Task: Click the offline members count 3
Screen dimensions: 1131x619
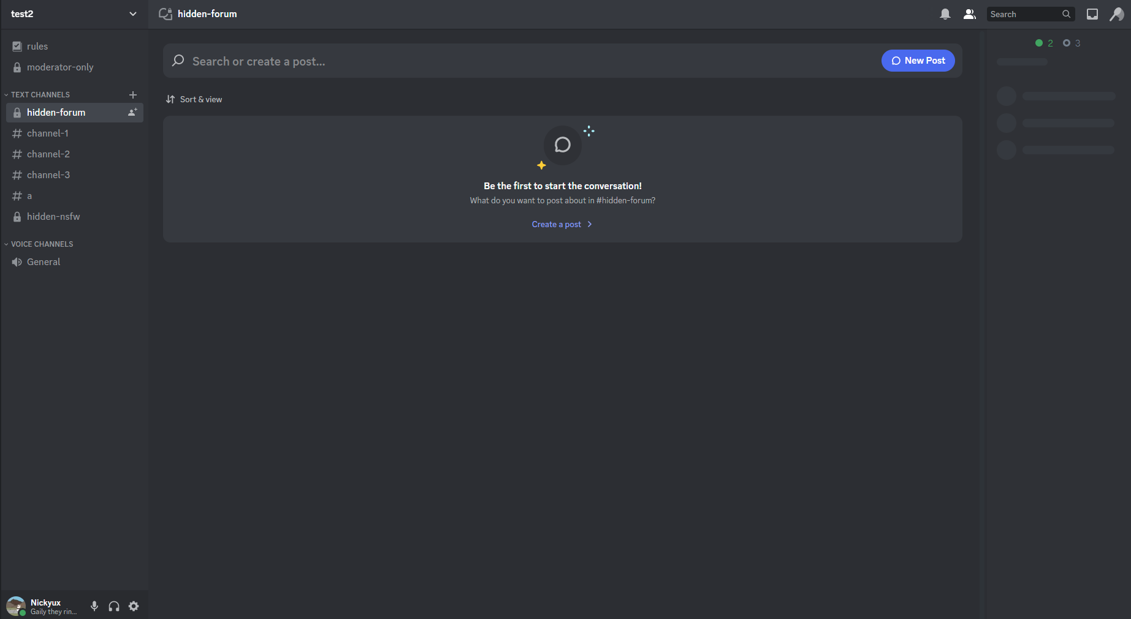Action: coord(1072,43)
